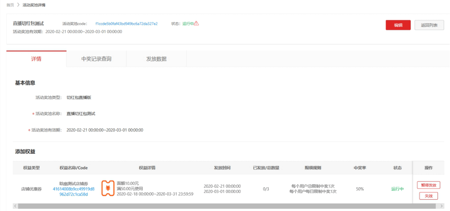Click the warning triangle icon beside 运行中 status
The width and height of the screenshot is (450, 211).
coord(196,23)
